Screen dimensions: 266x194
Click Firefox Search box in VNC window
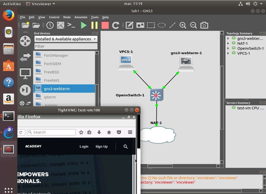tap(51, 132)
